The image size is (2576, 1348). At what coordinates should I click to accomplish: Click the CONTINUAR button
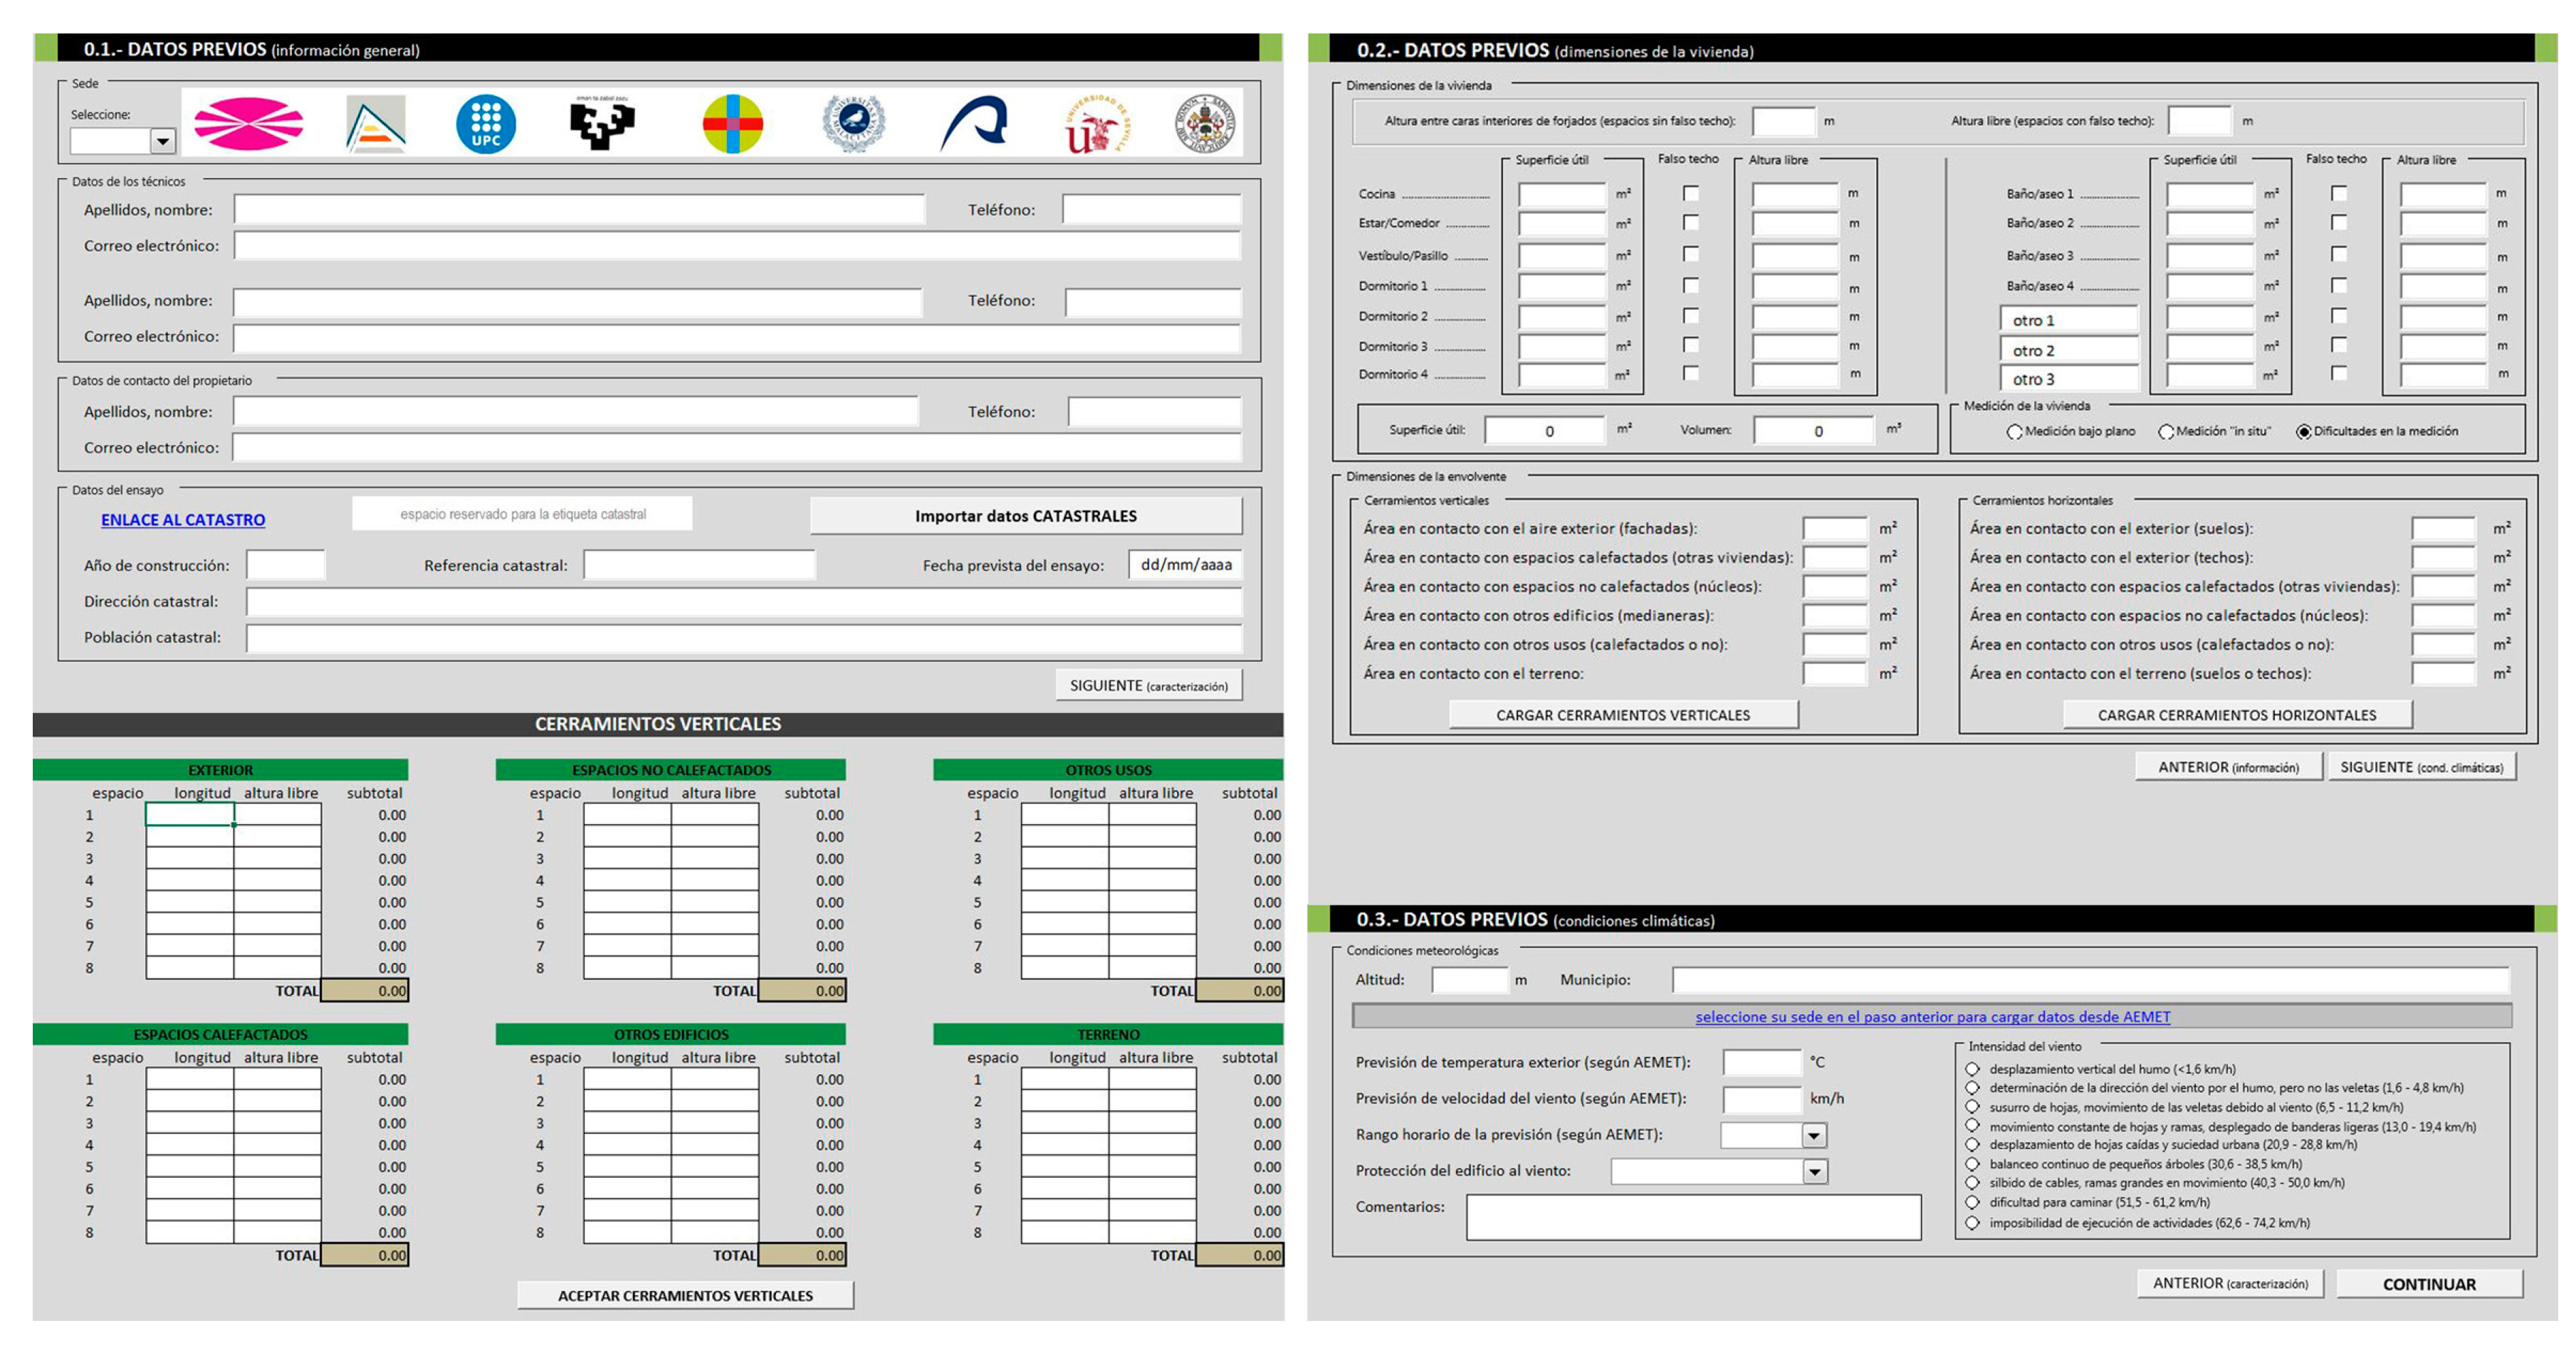point(2429,1284)
